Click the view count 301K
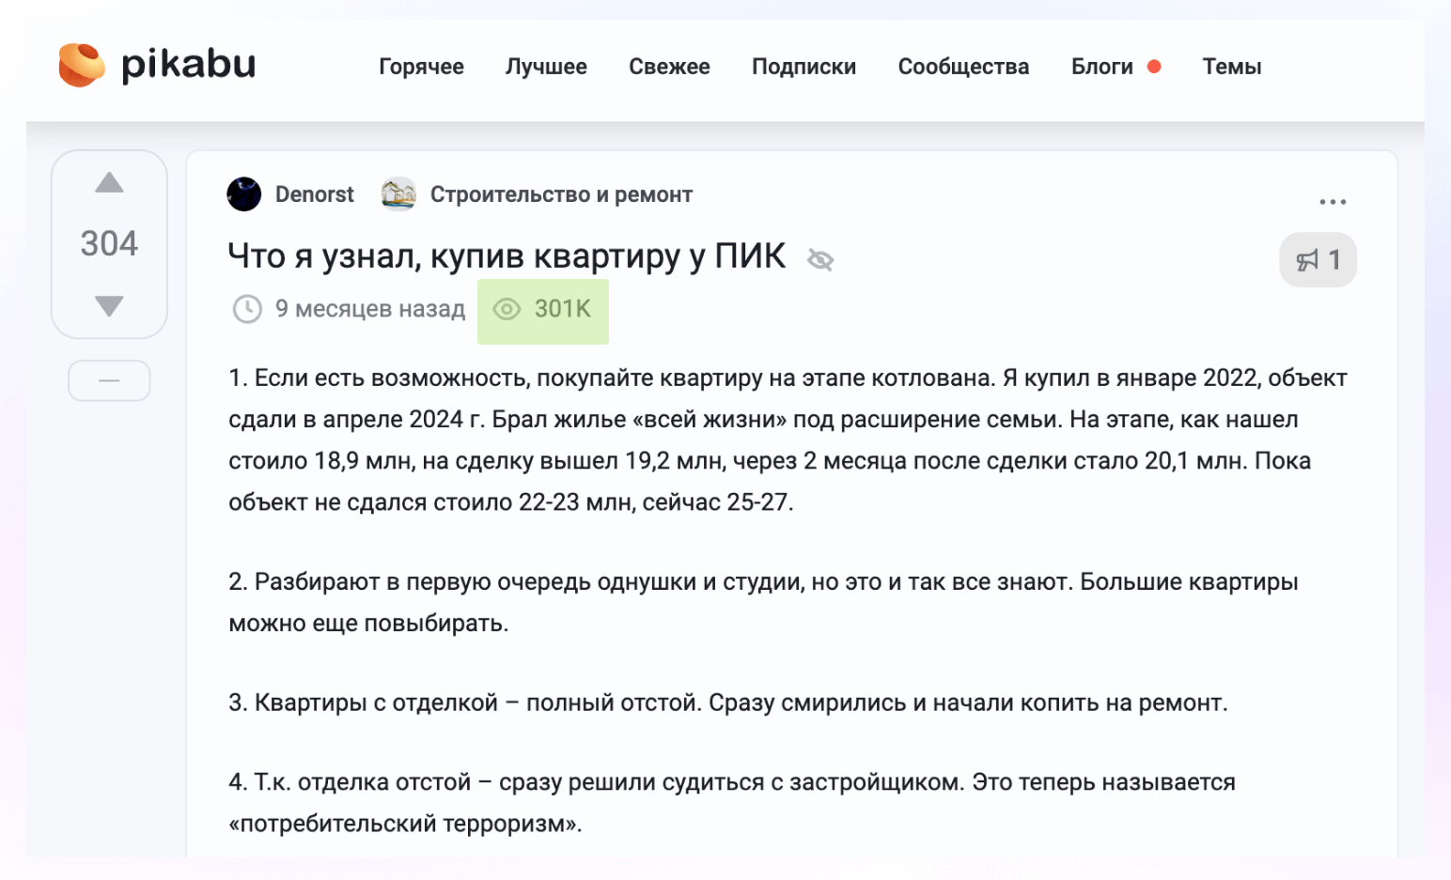 tap(563, 309)
